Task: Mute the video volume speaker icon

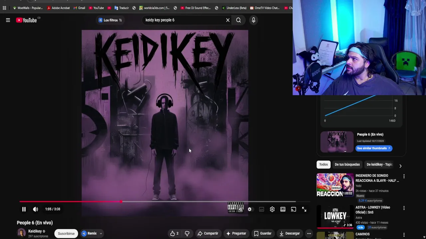Action: tap(36, 209)
